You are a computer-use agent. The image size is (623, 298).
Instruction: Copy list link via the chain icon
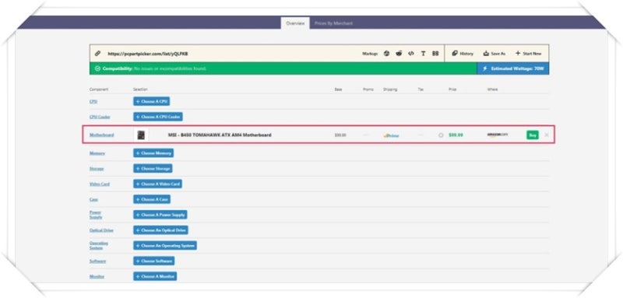point(98,54)
